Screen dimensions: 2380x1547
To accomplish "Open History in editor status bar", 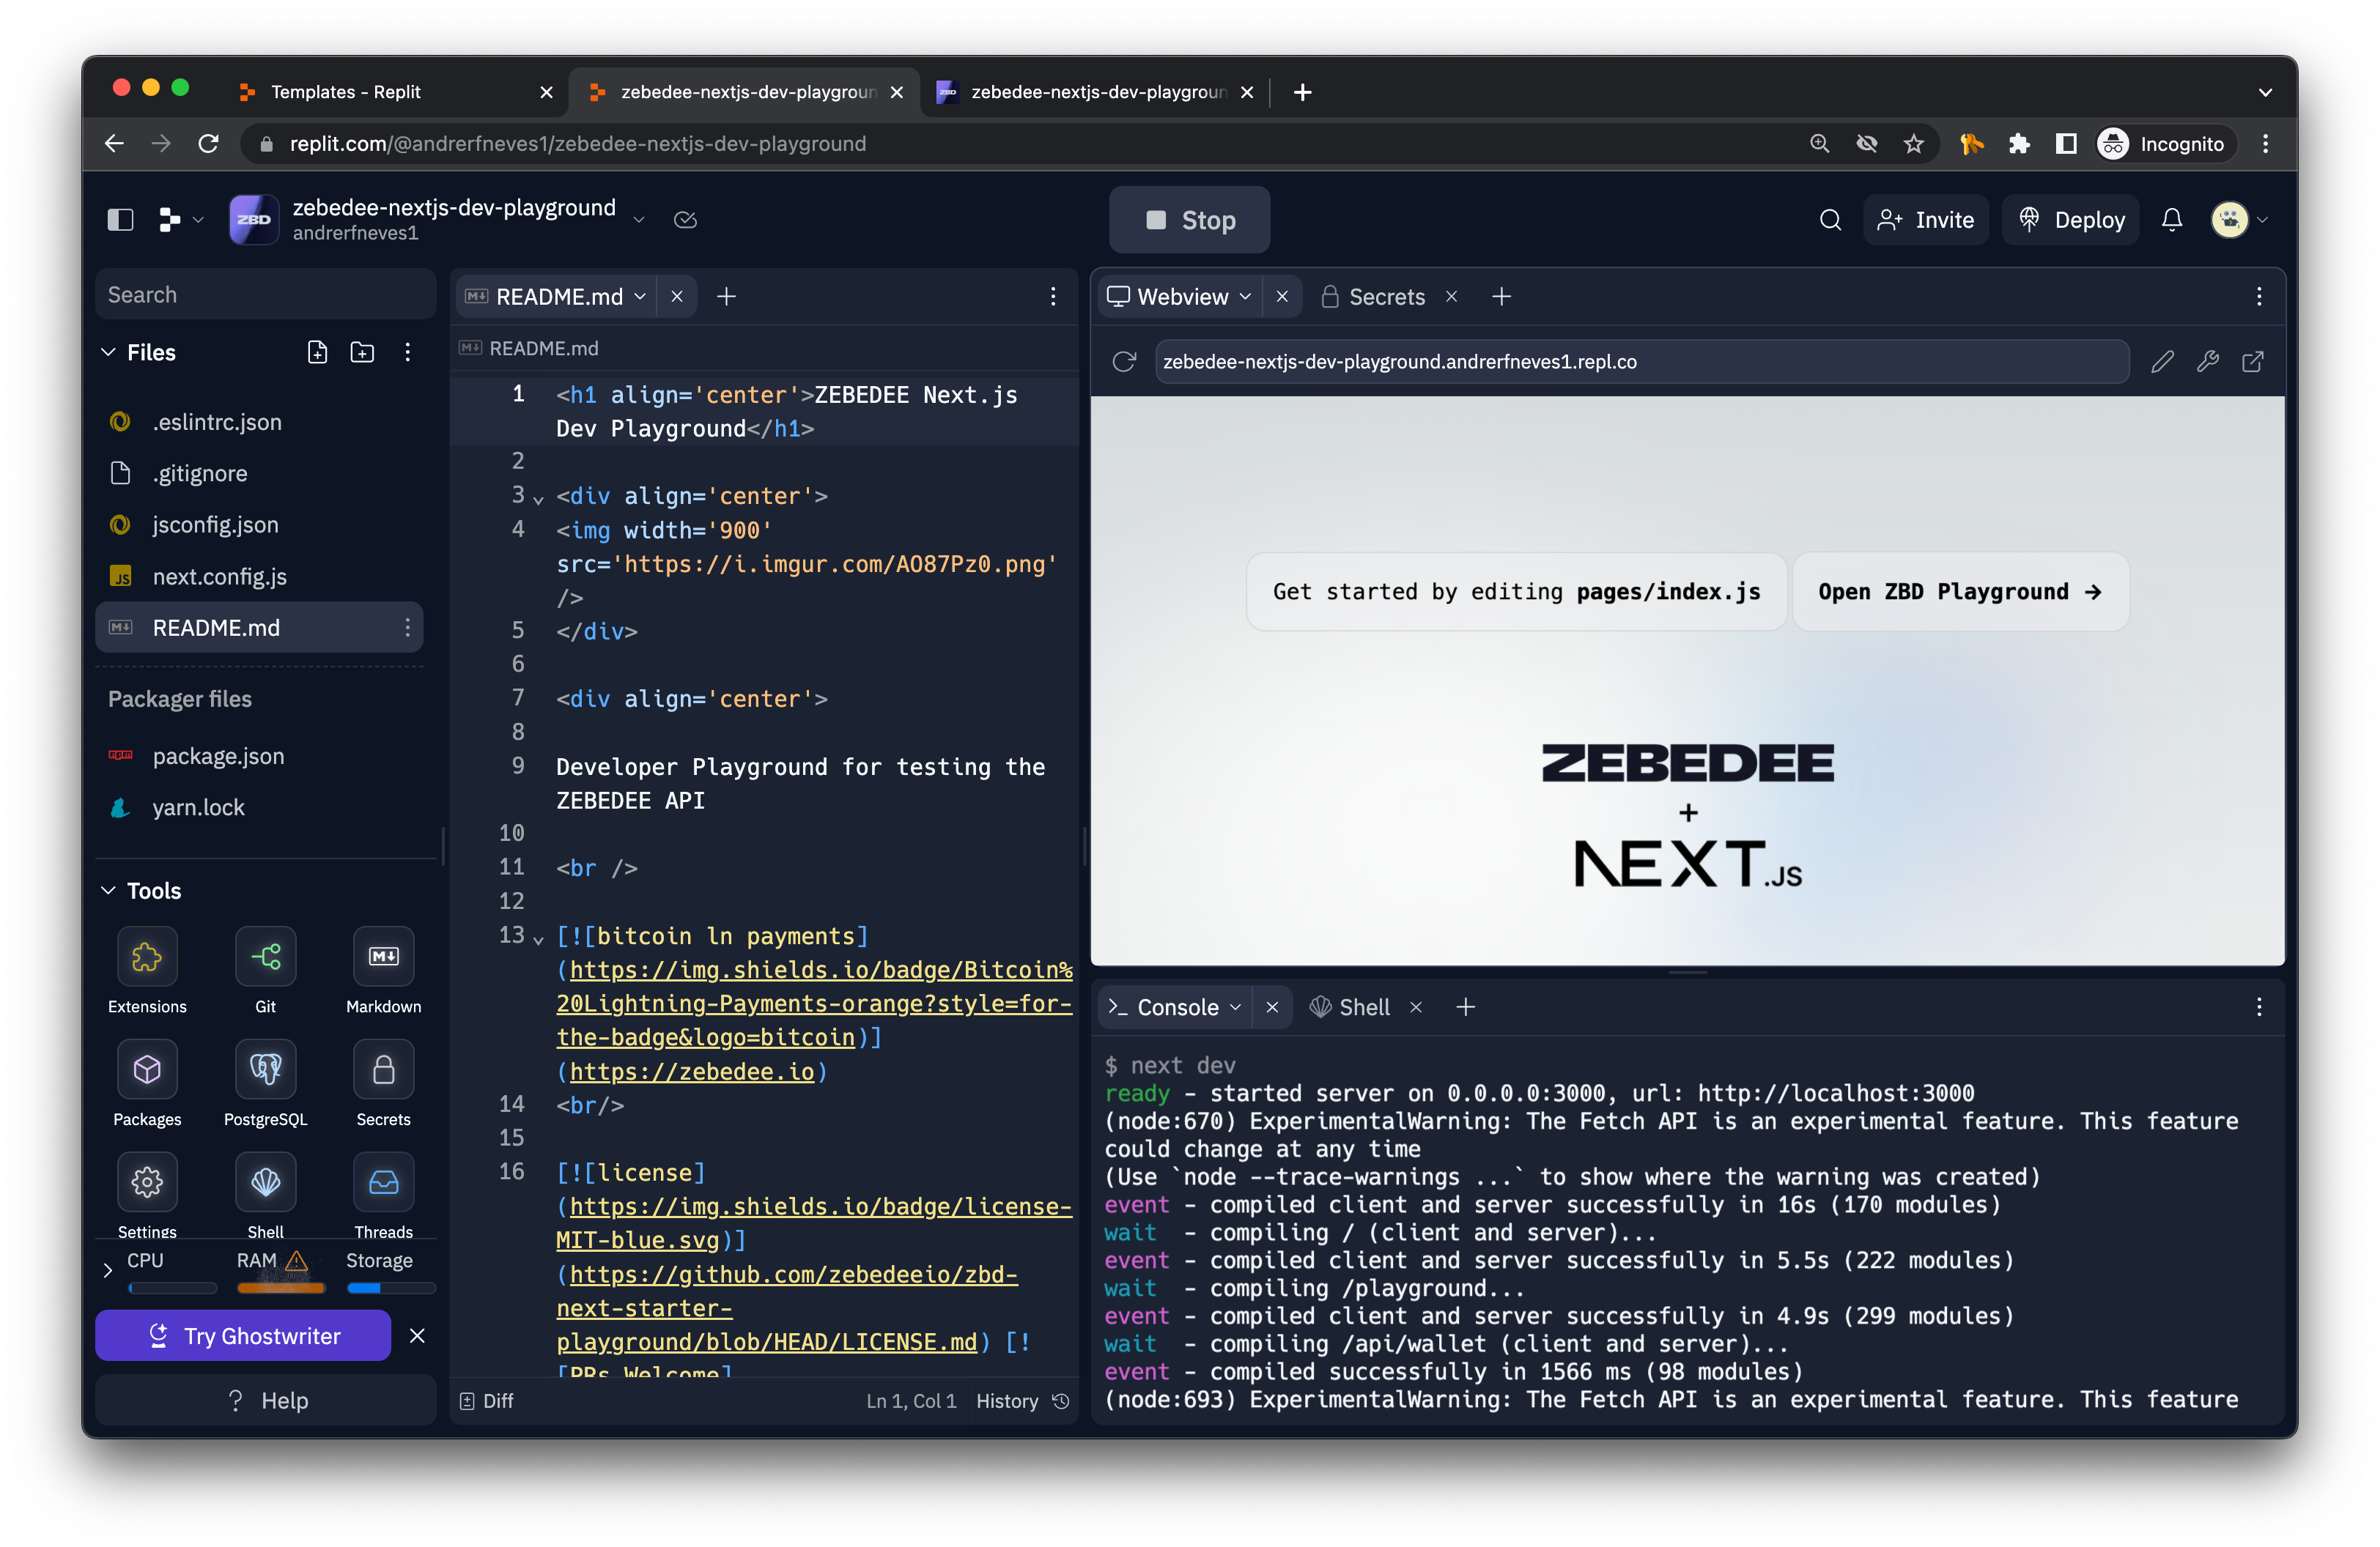I will [1022, 1400].
